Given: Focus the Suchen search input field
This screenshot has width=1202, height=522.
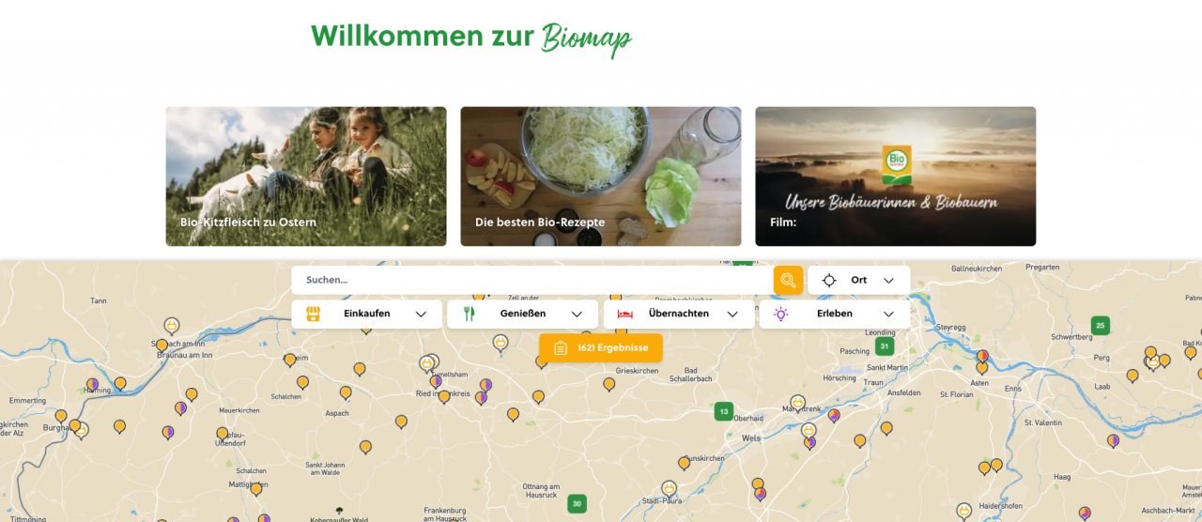Looking at the screenshot, I should [x=532, y=280].
